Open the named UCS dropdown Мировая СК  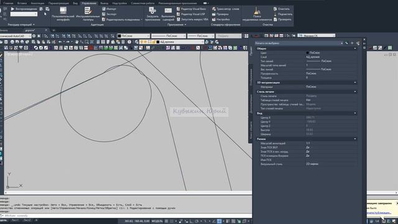click(x=317, y=36)
